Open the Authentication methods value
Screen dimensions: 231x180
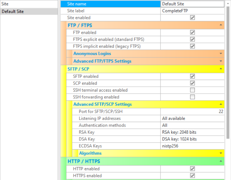click(192, 125)
